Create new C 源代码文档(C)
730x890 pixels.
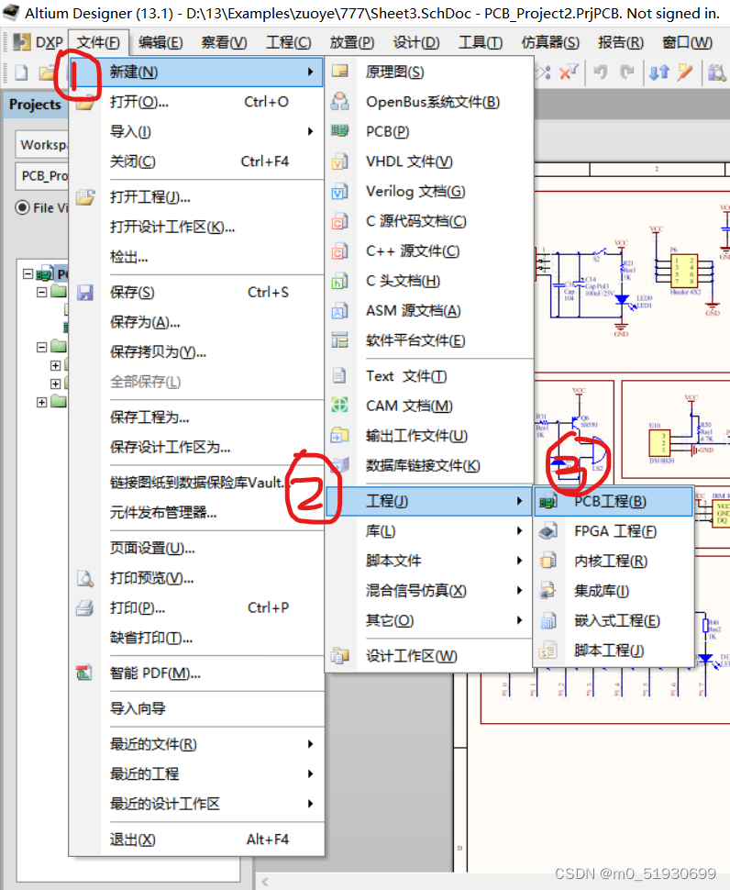[430, 221]
